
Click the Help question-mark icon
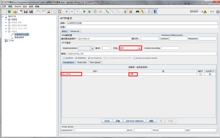(155, 12)
